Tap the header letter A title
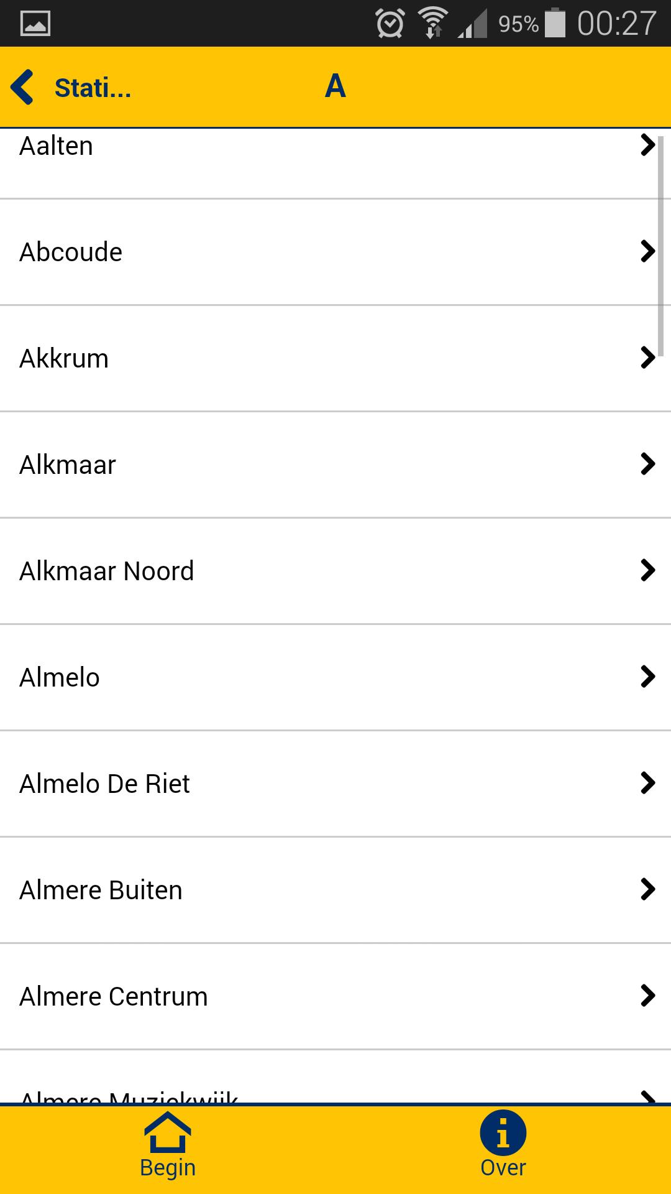Screen dimensions: 671x1194 335,86
